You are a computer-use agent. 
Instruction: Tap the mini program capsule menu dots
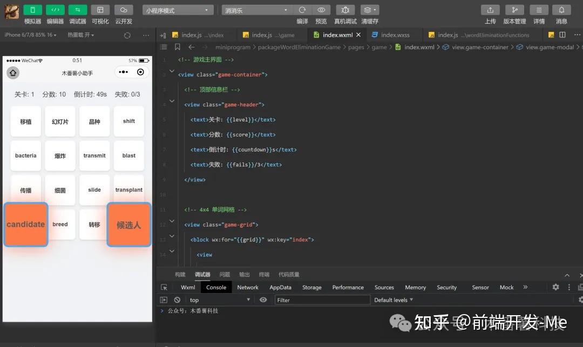tap(124, 72)
